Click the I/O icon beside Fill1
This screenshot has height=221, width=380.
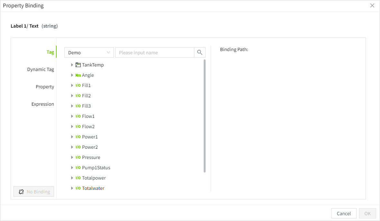coord(78,85)
